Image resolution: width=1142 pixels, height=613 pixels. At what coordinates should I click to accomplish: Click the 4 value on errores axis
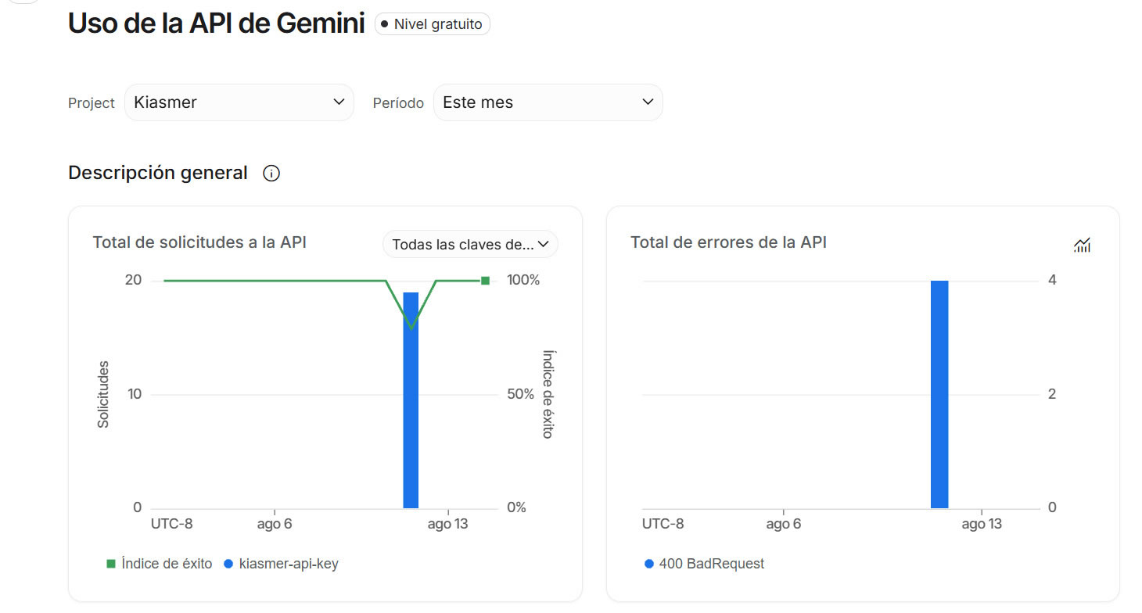pyautogui.click(x=1052, y=280)
